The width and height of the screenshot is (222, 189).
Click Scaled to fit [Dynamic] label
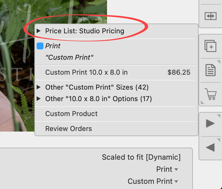tap(141, 157)
